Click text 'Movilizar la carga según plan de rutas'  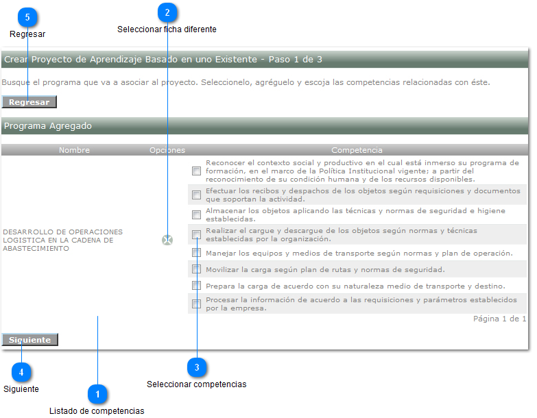click(325, 269)
